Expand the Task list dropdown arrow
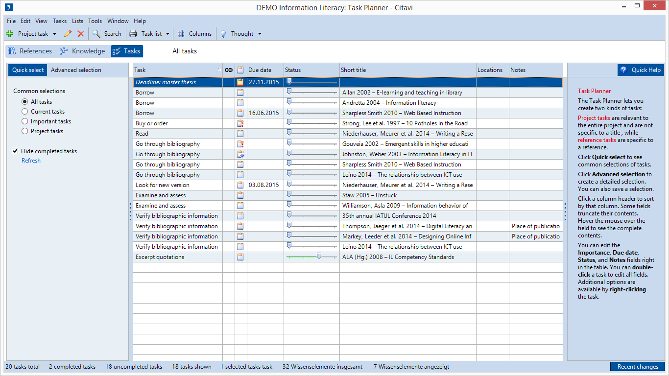The height and width of the screenshot is (376, 669). tap(167, 34)
